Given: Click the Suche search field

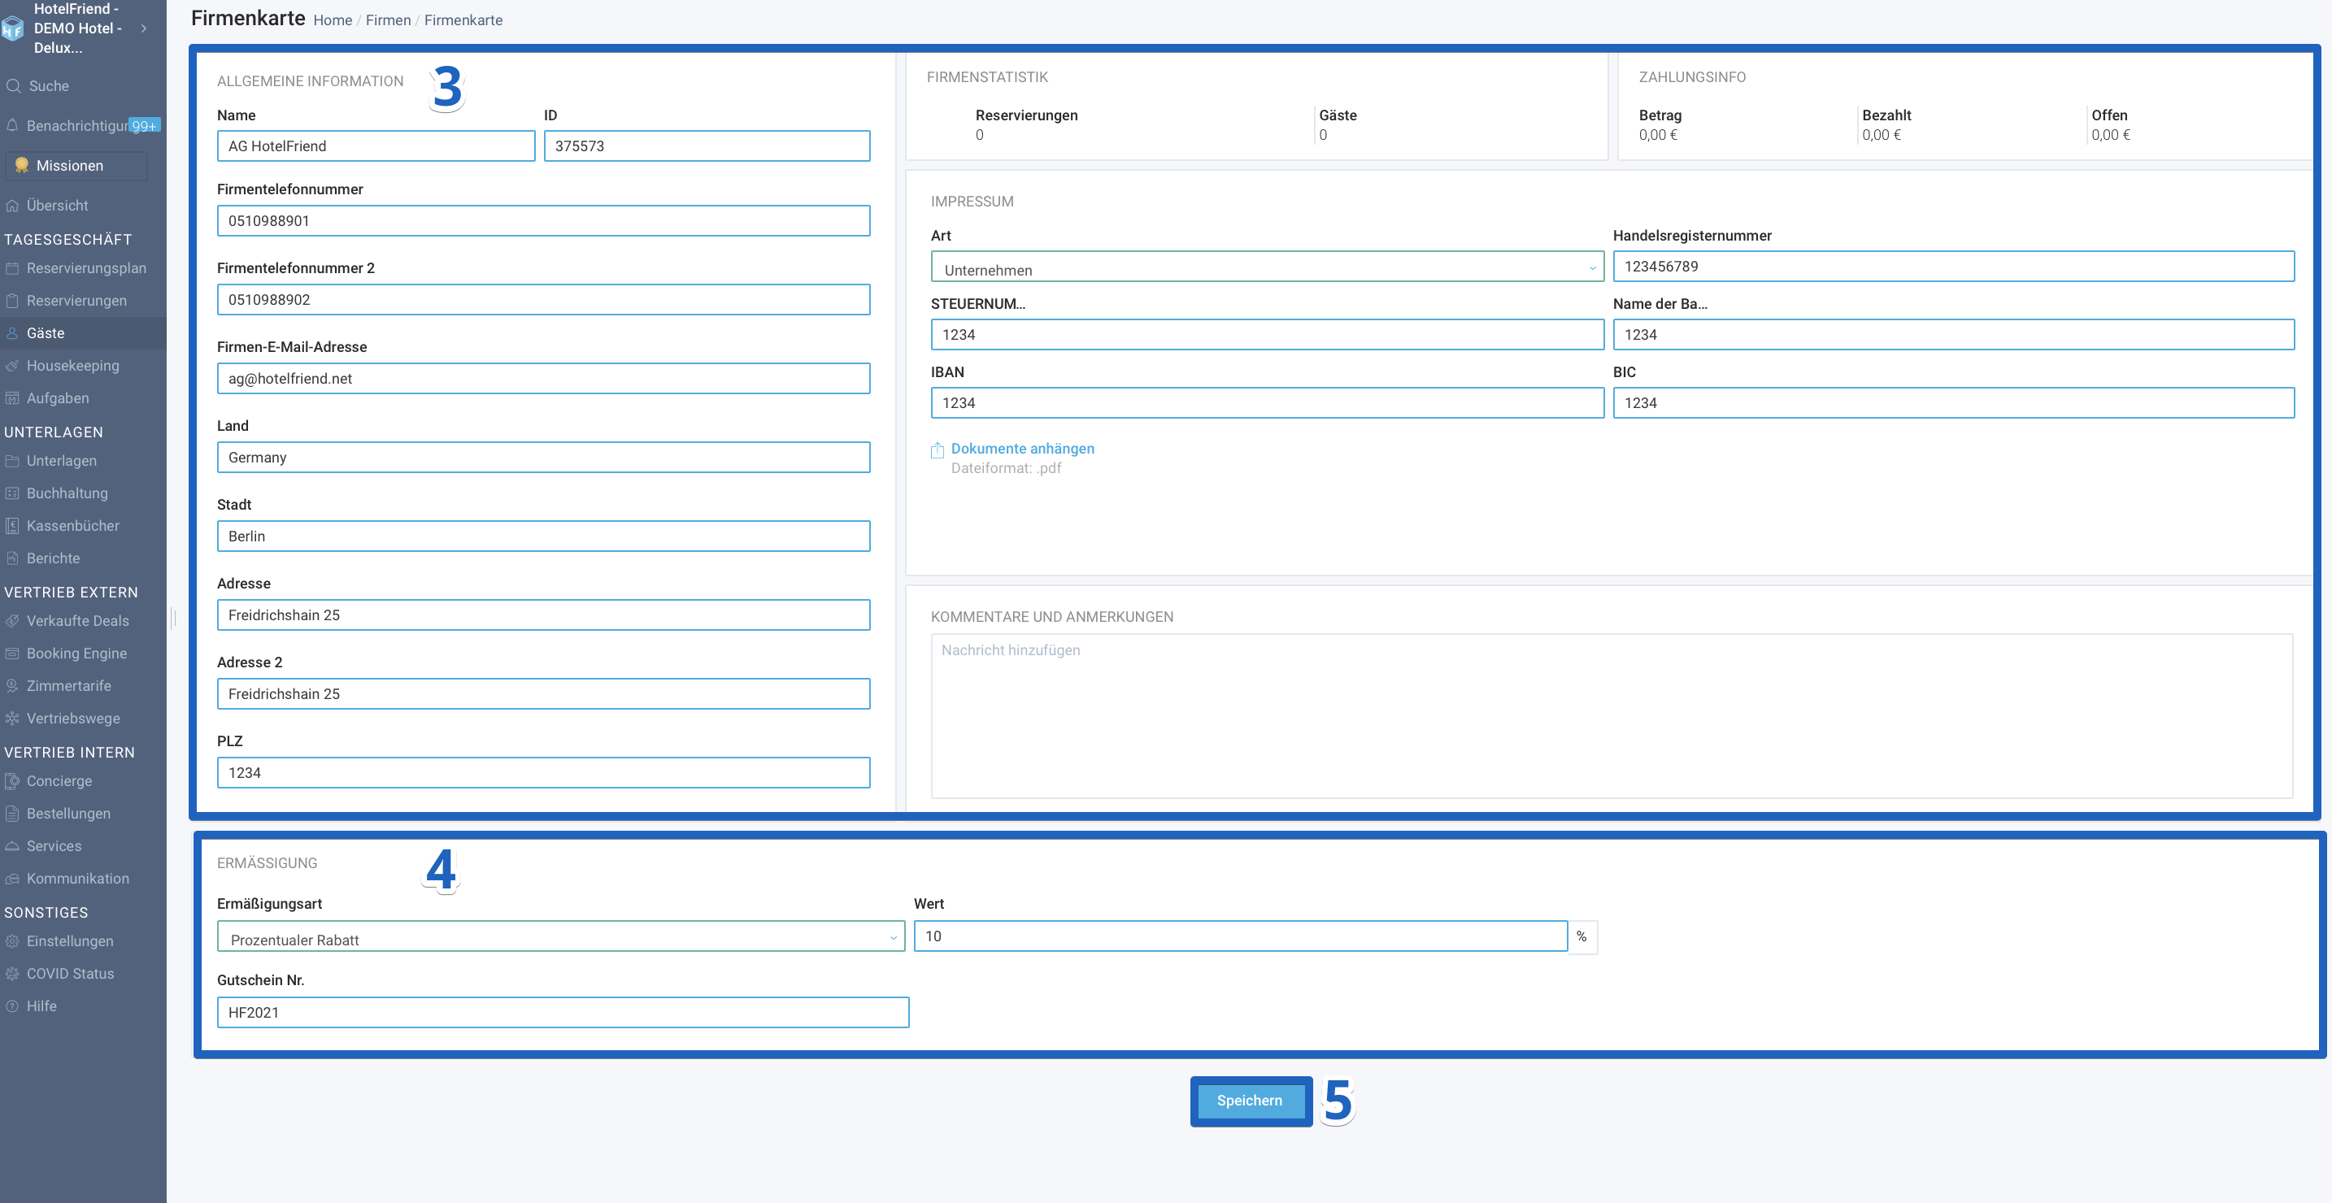Looking at the screenshot, I should point(83,86).
